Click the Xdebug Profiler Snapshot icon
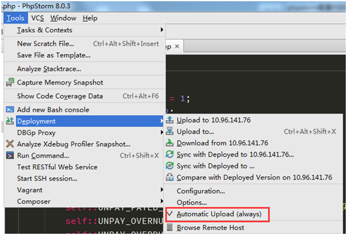Screen dimensions: 347x235 (10, 144)
